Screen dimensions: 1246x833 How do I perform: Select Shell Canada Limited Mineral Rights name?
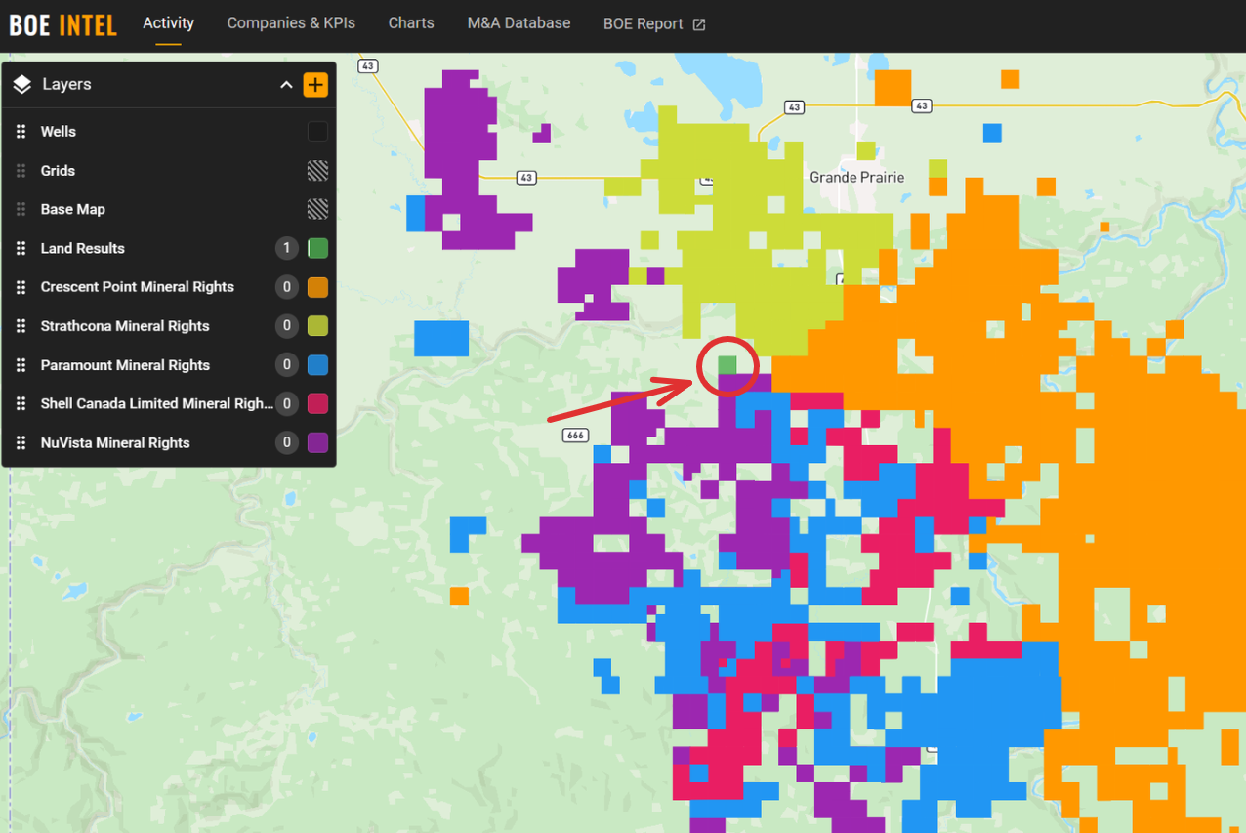tap(157, 403)
